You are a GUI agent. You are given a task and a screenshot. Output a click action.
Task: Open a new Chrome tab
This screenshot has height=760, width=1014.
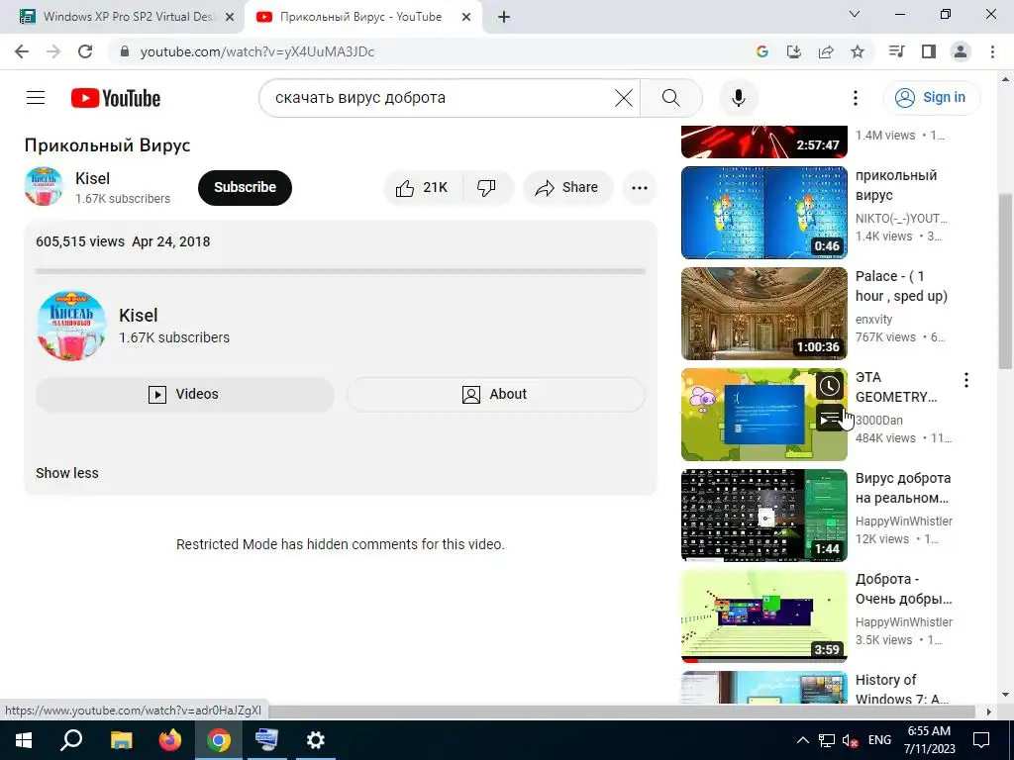tap(504, 18)
